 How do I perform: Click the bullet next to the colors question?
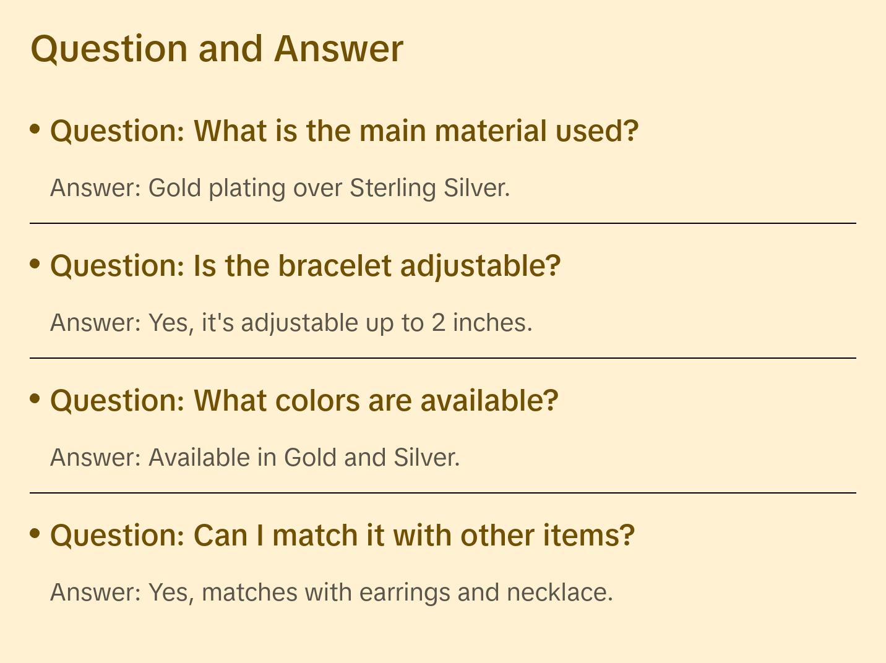click(35, 398)
